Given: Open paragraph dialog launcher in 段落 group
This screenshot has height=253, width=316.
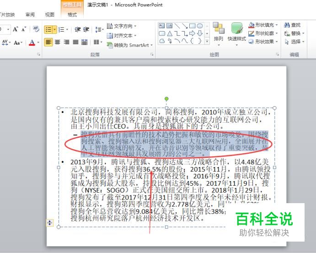Looking at the screenshot, I should pos(152,54).
